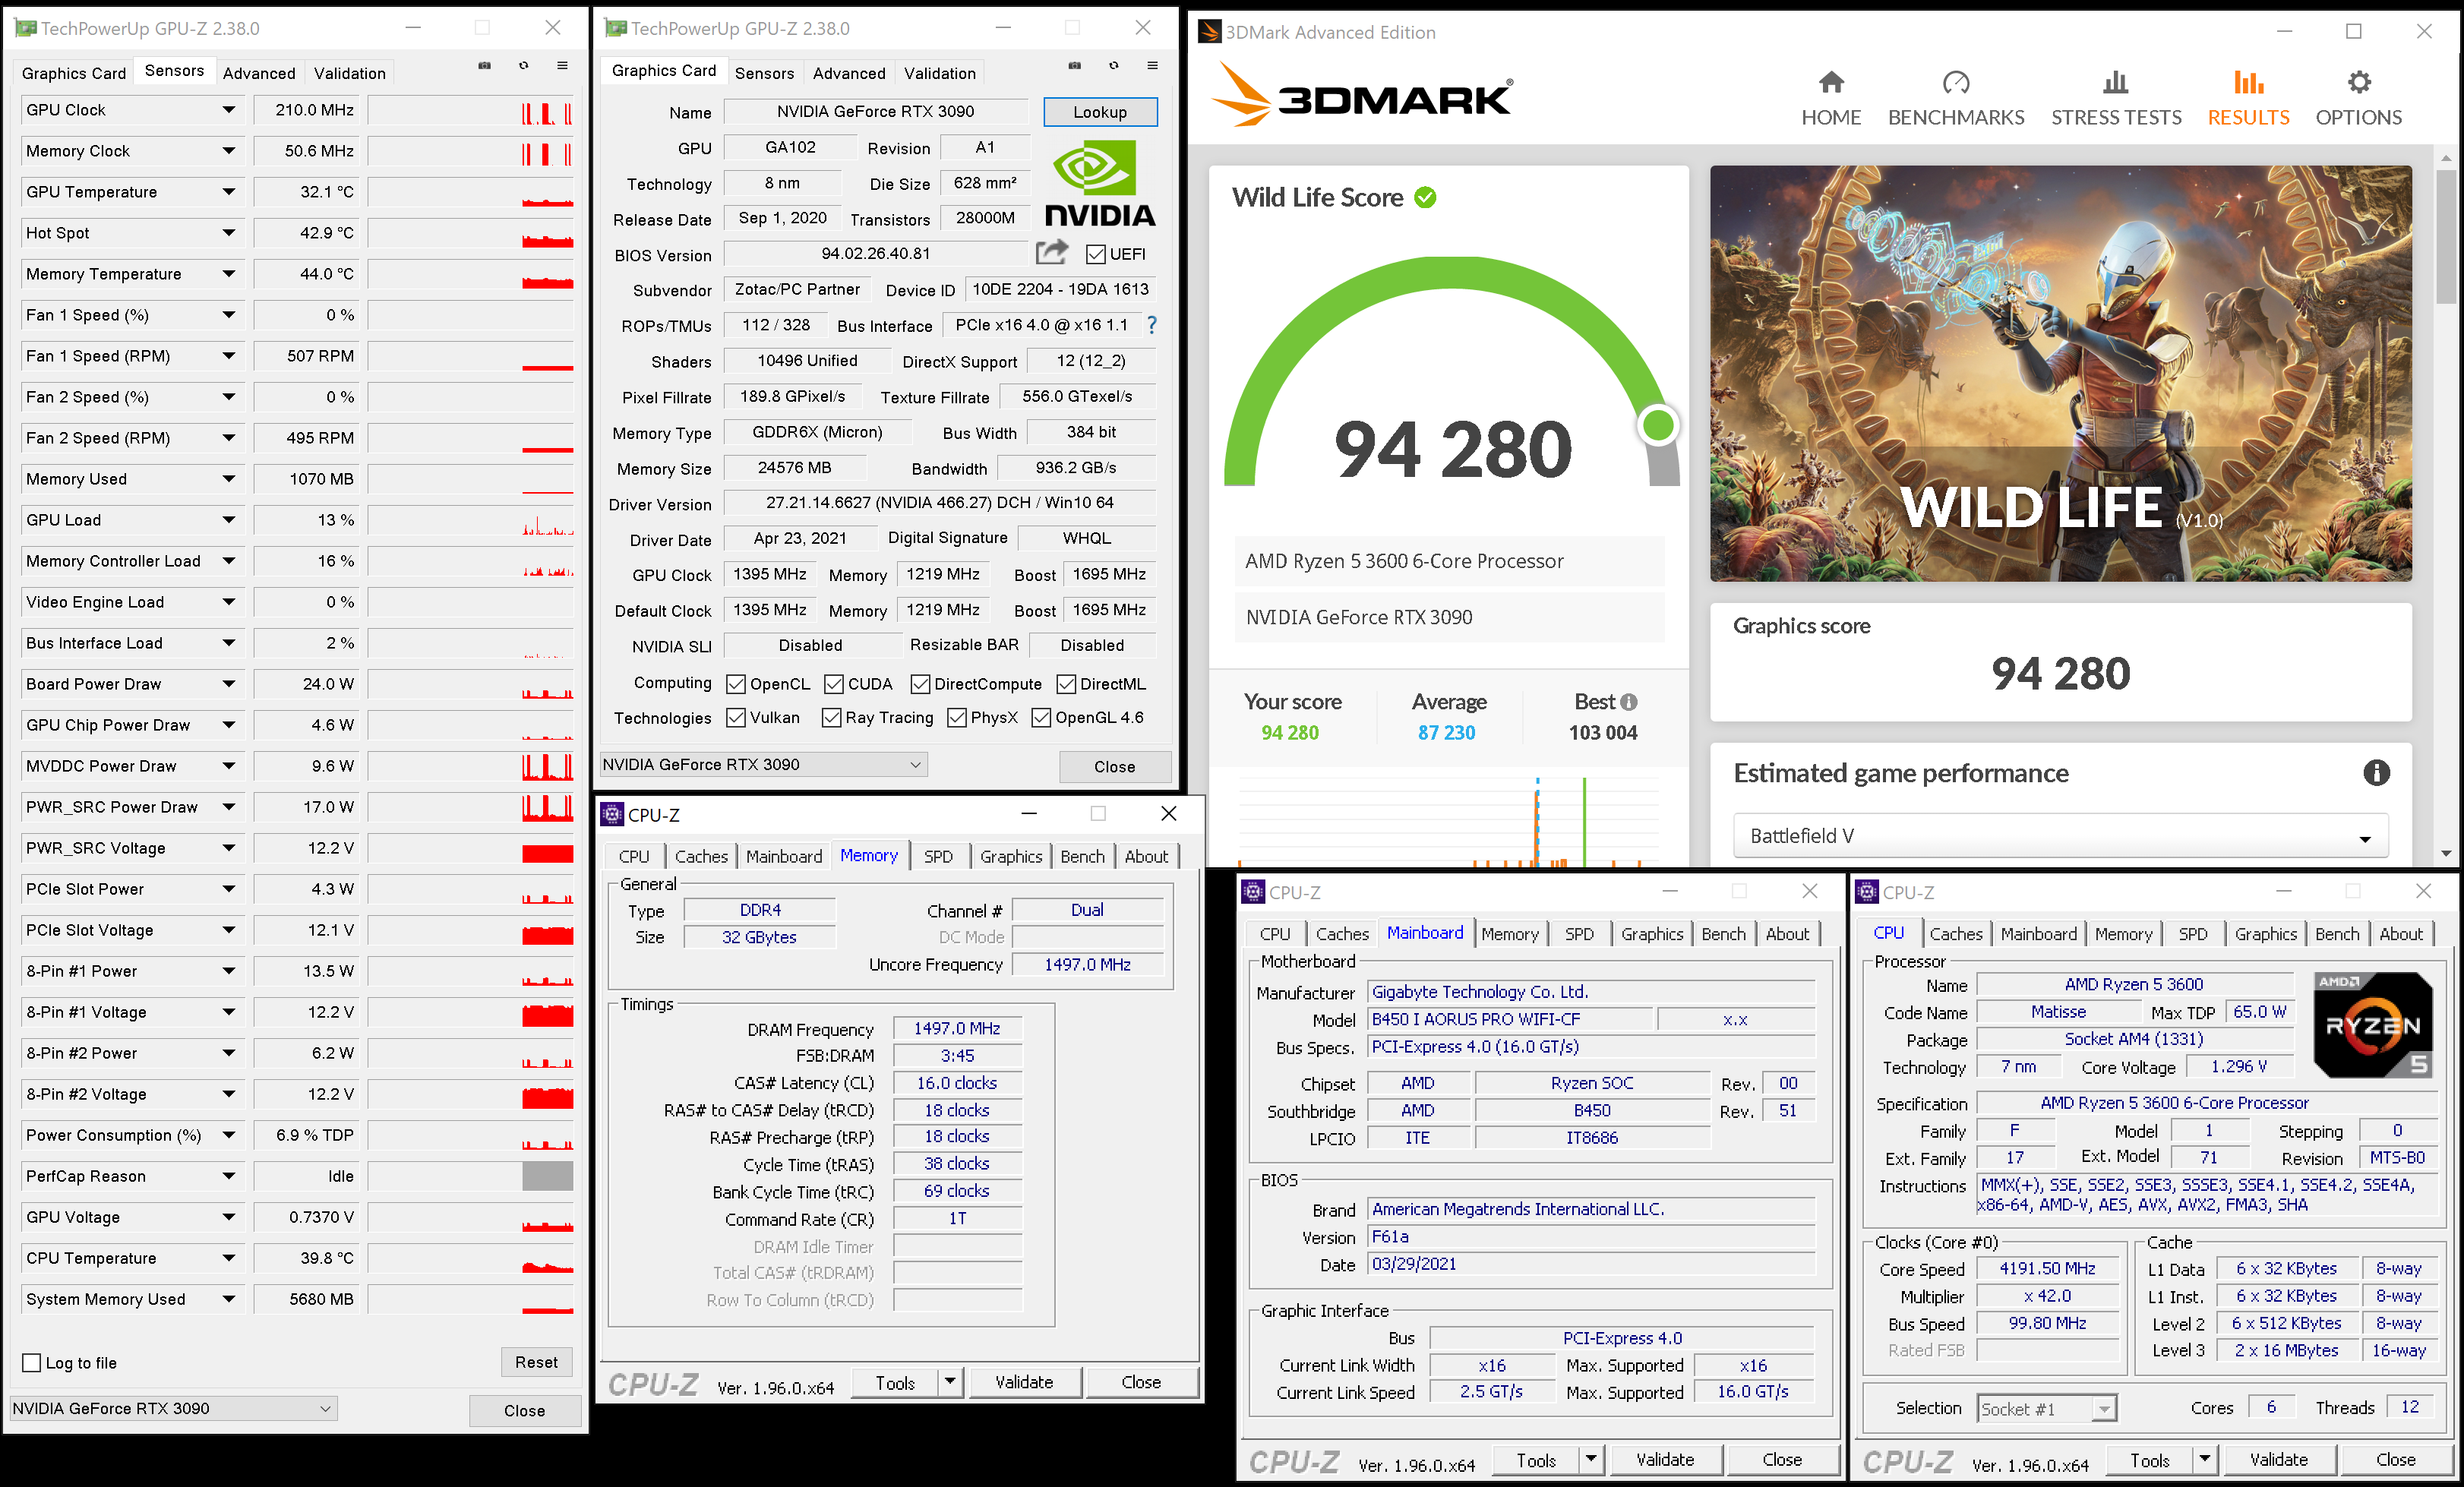Click CPU-Z Memory window title icon
This screenshot has height=1487, width=2464.
(612, 814)
